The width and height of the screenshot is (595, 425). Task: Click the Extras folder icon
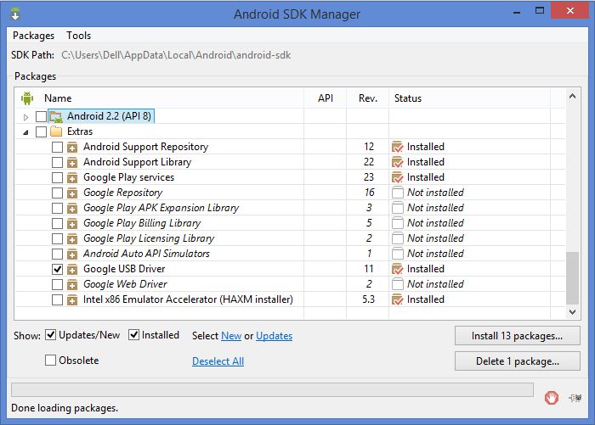tap(56, 131)
